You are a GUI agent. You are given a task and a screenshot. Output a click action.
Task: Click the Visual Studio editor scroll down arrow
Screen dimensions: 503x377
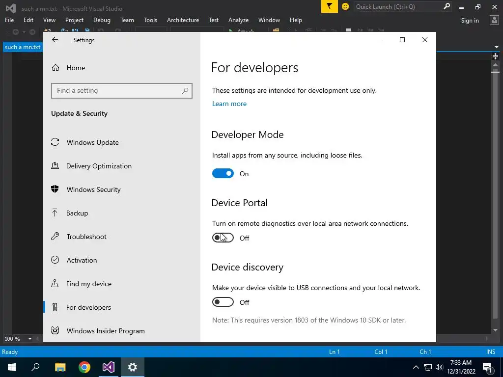(495, 330)
